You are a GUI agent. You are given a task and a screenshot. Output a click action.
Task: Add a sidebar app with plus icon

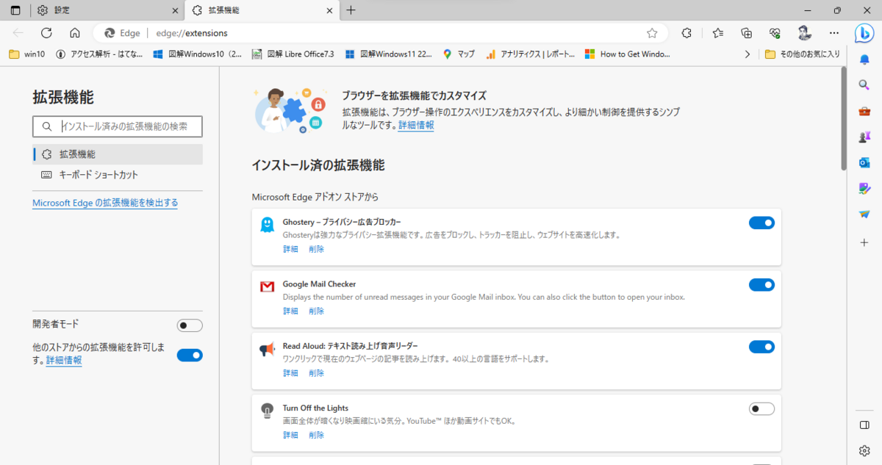click(864, 242)
